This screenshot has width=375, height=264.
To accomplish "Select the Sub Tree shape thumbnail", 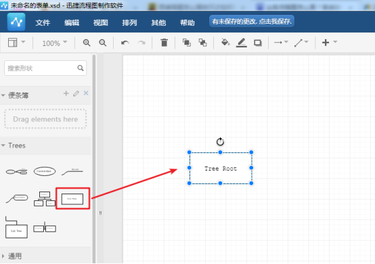I will click(x=16, y=227).
